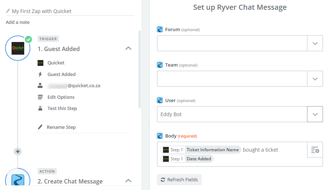
Task: Collapse the Guest Added trigger step
Action: click(128, 48)
